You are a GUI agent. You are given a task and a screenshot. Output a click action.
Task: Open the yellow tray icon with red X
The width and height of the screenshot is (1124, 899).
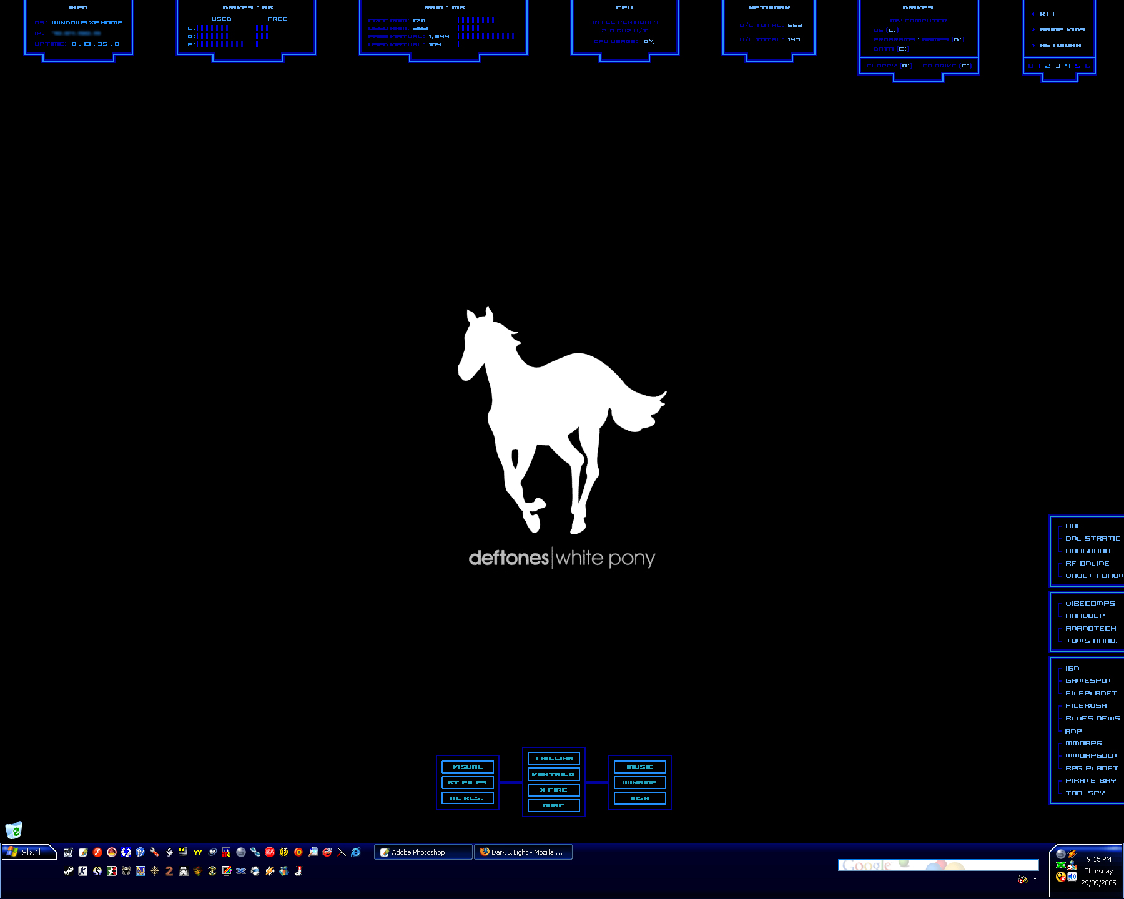tap(1061, 877)
